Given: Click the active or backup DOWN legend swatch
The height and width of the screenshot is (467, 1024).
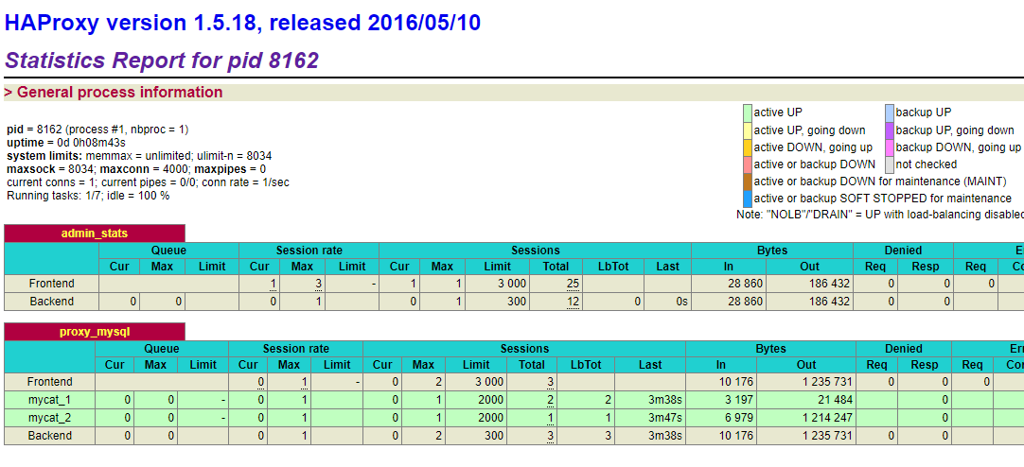Looking at the screenshot, I should (748, 164).
